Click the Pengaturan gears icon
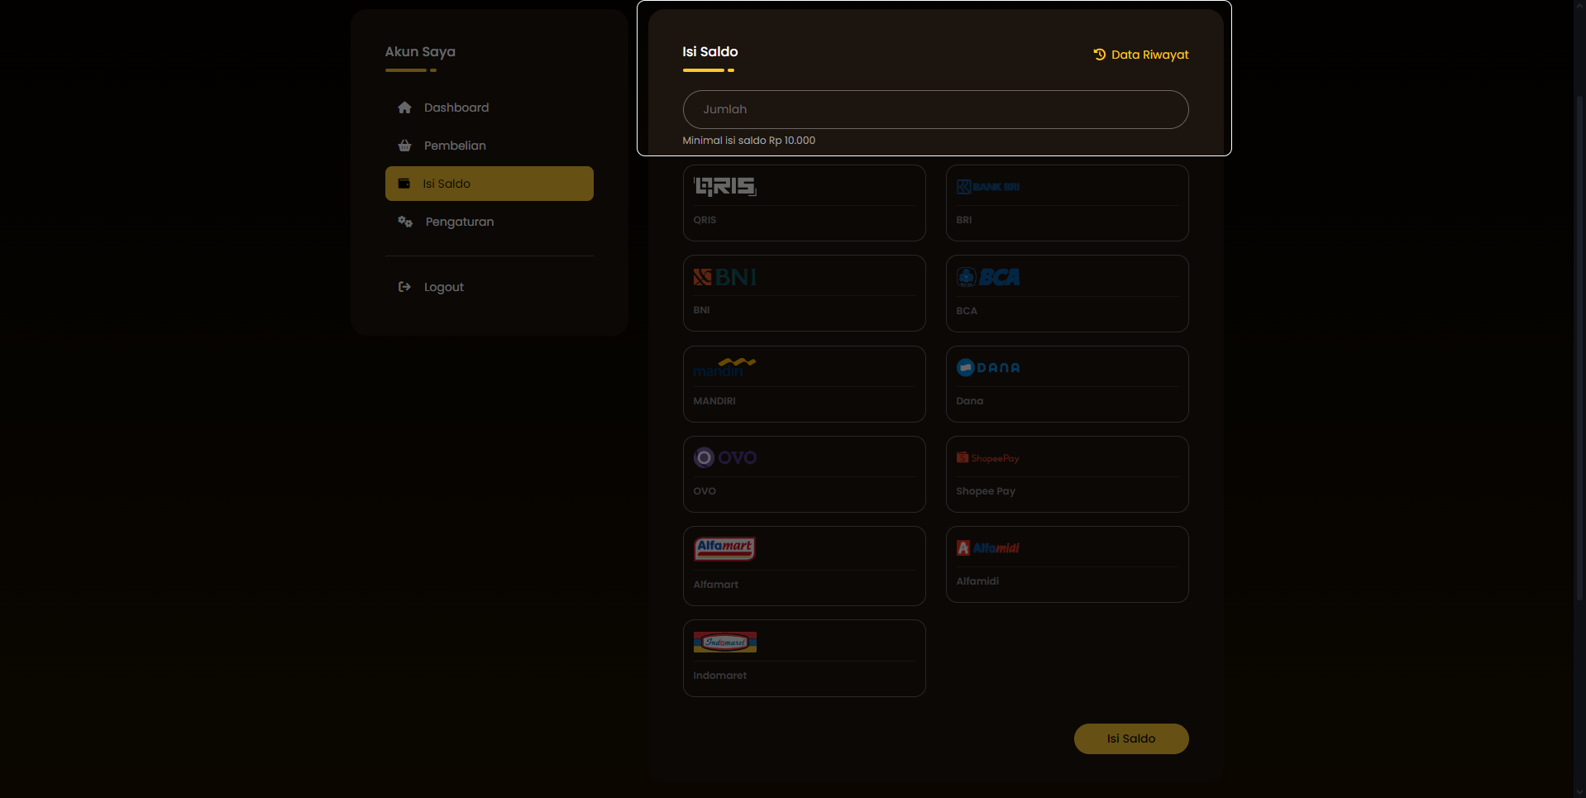The height and width of the screenshot is (798, 1586). [405, 222]
